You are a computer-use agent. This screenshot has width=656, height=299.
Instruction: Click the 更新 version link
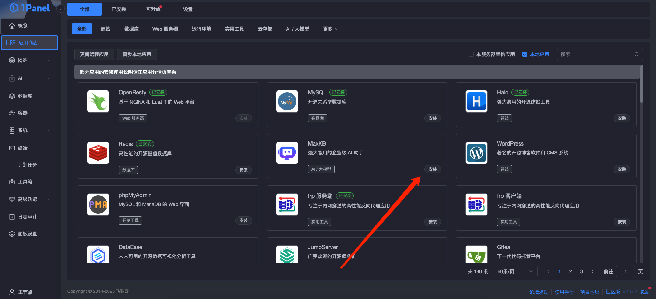coord(645,292)
